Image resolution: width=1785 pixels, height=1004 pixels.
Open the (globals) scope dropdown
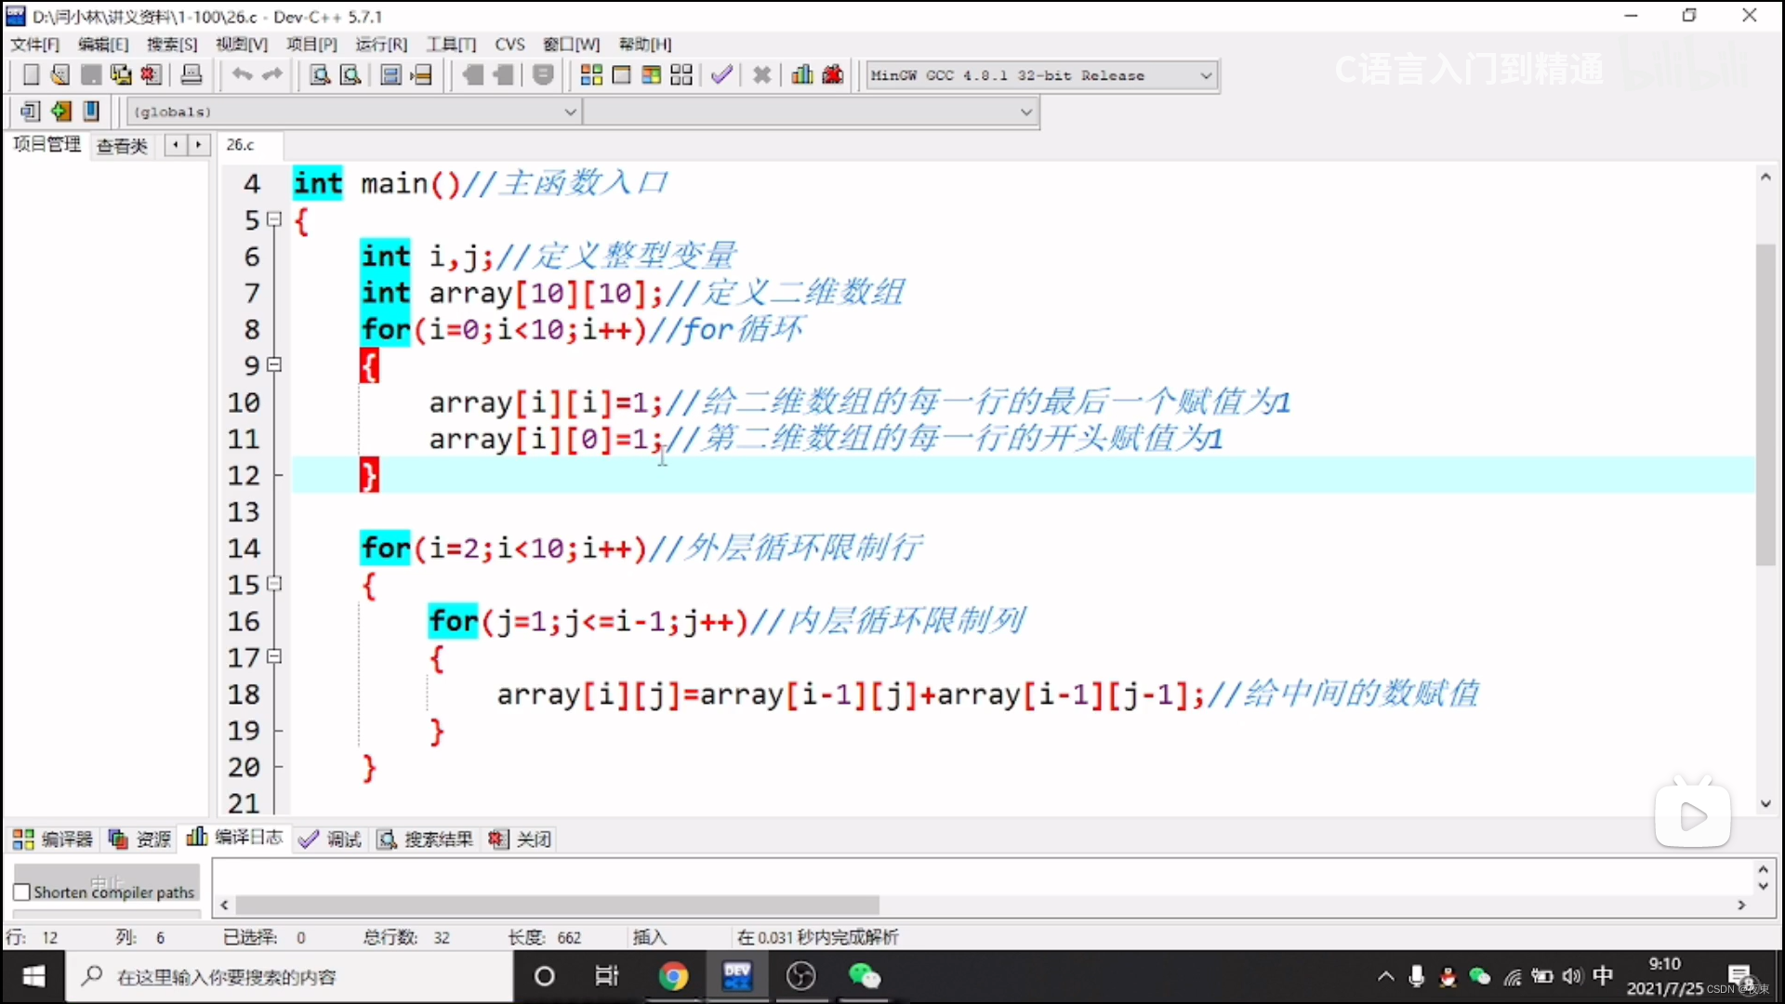coord(569,112)
